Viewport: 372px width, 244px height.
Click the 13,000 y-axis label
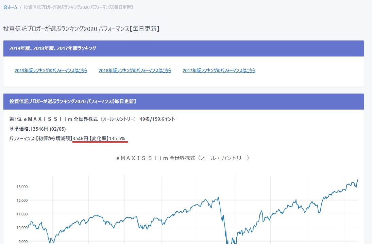tap(21, 187)
